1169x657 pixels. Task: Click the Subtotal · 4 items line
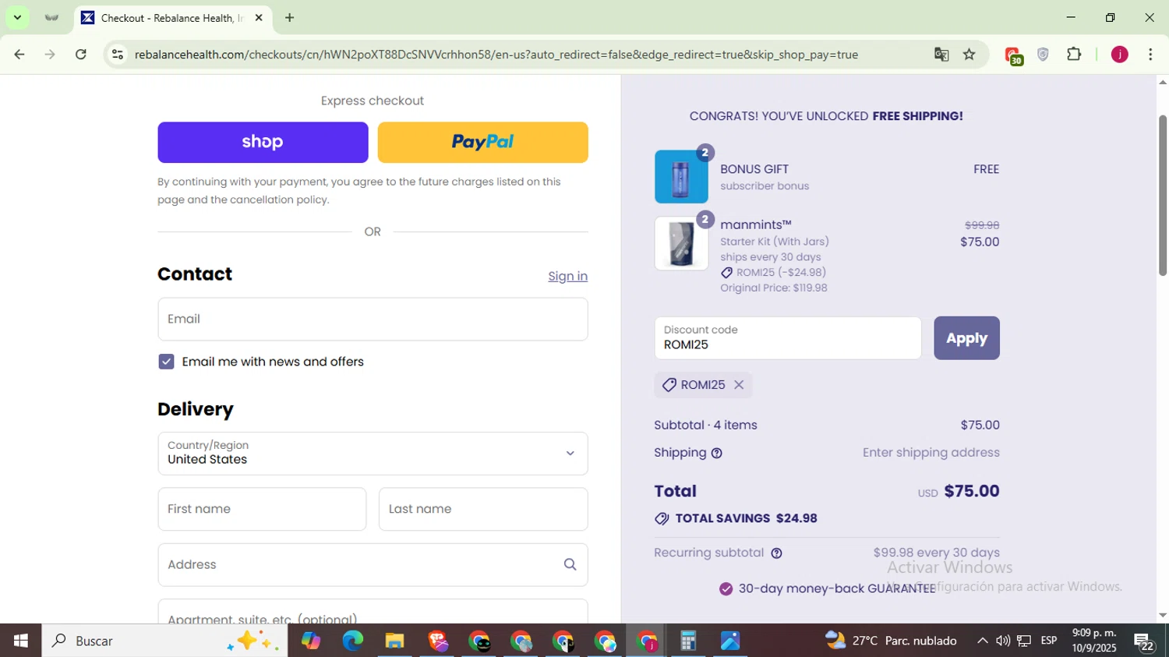(x=827, y=425)
